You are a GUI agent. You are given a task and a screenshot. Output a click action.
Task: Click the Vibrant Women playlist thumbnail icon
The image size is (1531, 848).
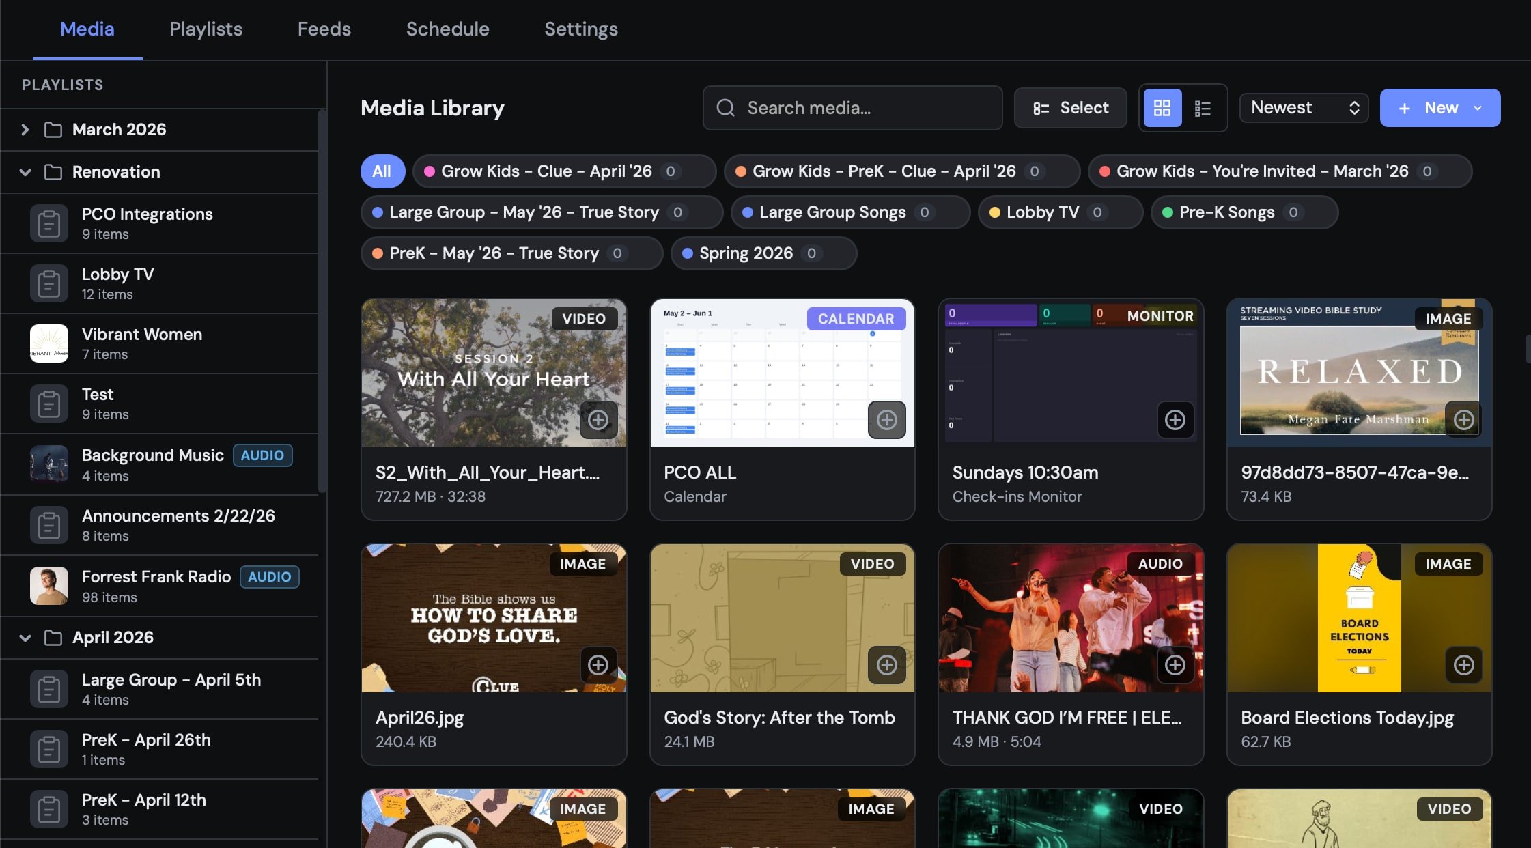click(x=49, y=343)
